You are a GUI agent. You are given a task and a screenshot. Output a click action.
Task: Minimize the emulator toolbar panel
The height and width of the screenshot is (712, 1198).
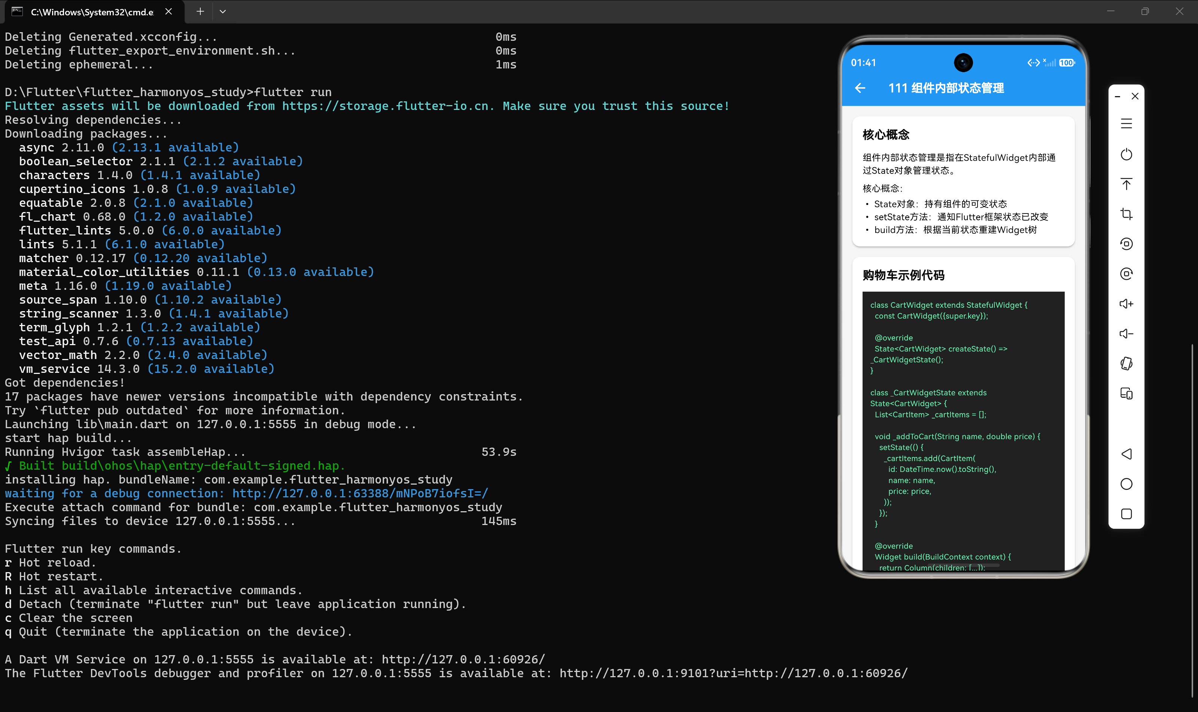[1117, 96]
